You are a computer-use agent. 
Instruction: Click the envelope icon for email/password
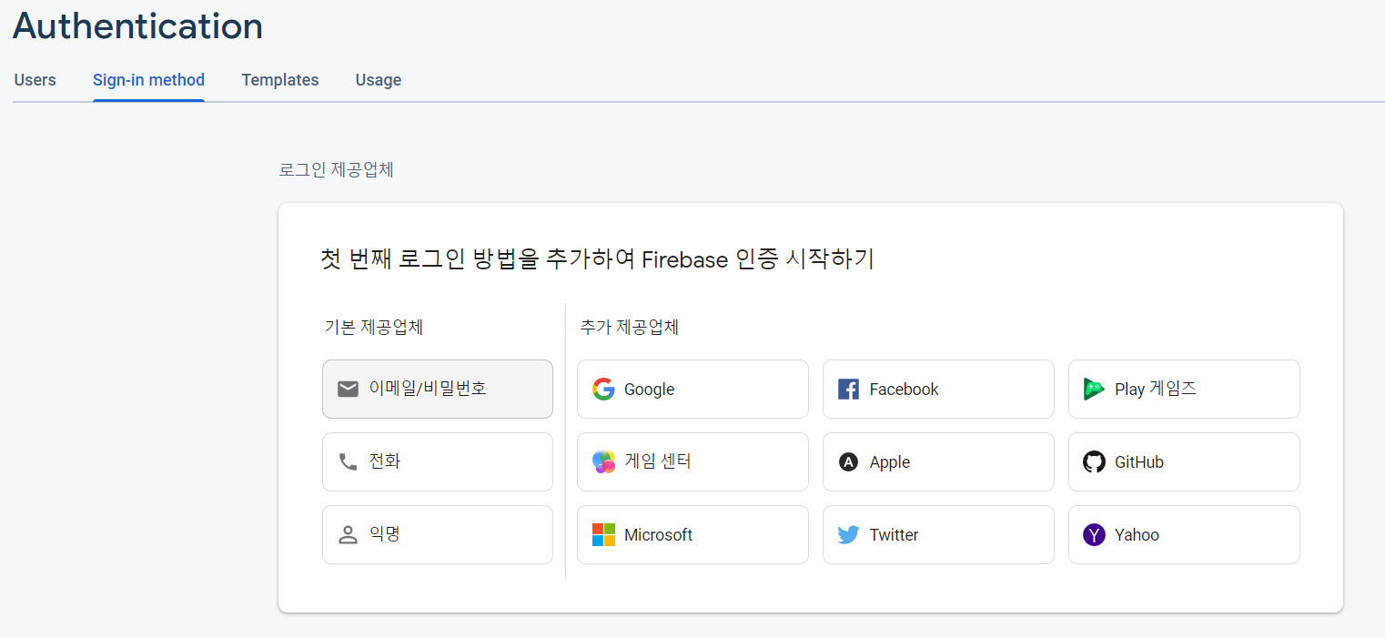tap(348, 389)
